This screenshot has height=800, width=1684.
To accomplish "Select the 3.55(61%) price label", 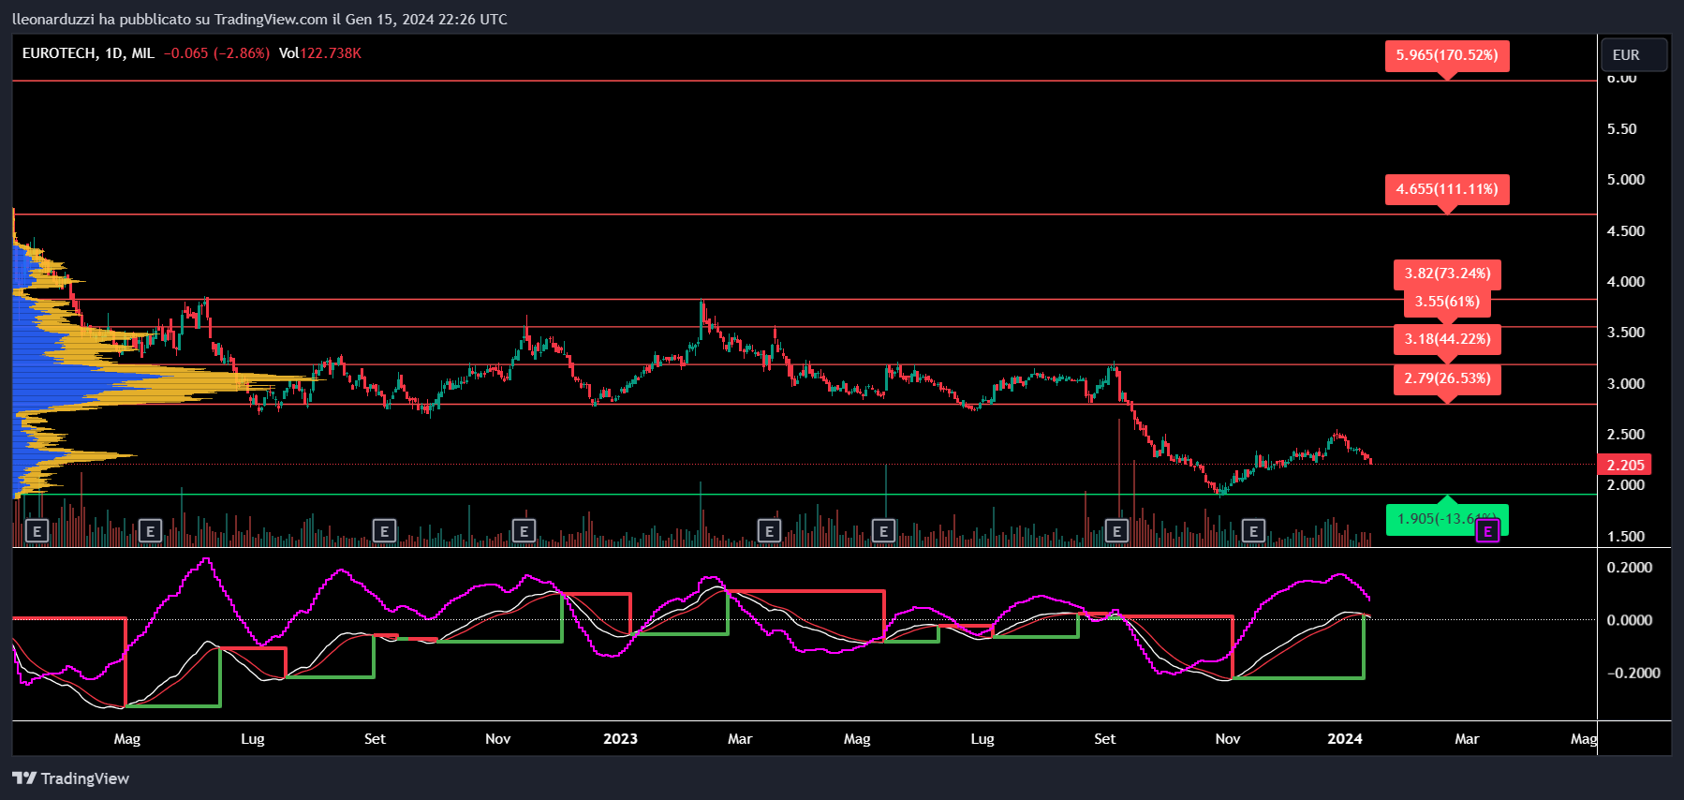I will click(1447, 302).
